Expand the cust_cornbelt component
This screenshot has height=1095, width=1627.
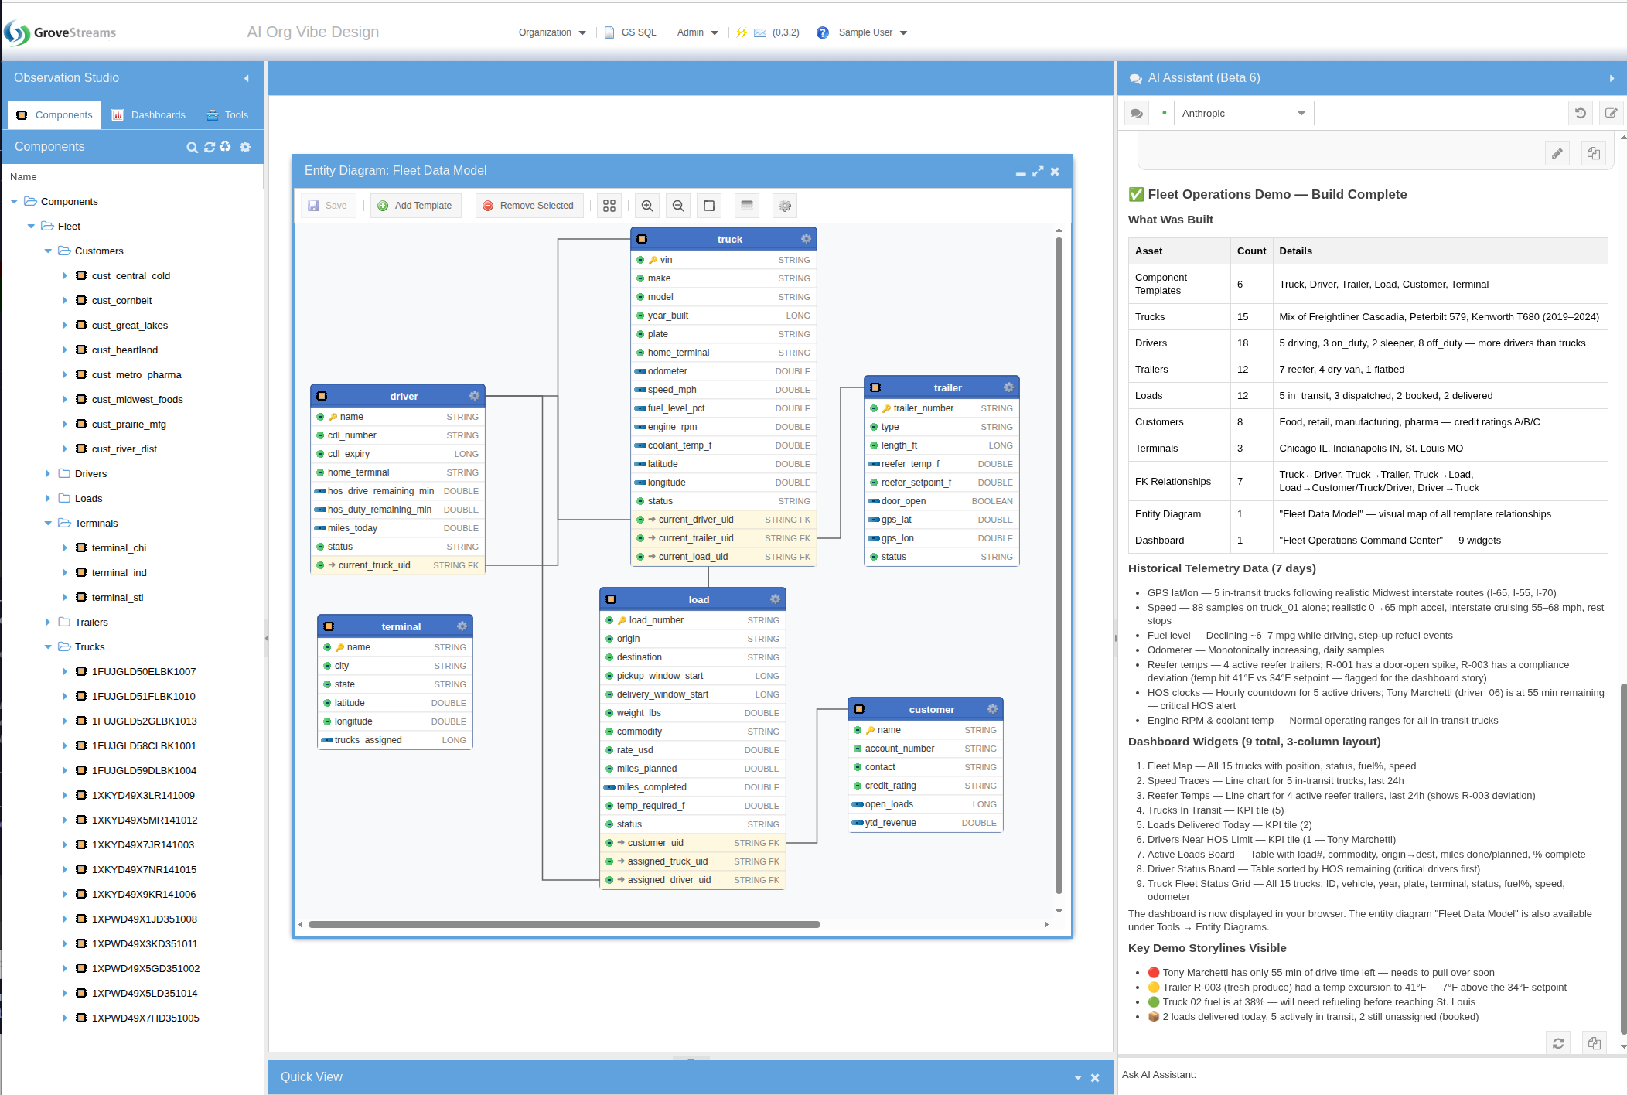(x=64, y=301)
